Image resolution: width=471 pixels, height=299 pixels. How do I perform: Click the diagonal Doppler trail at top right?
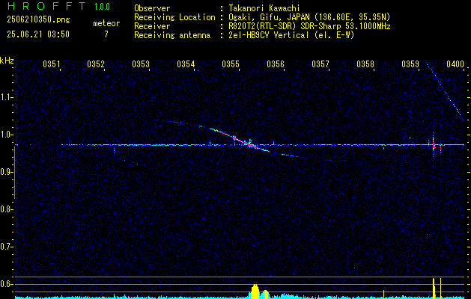pyautogui.click(x=444, y=90)
